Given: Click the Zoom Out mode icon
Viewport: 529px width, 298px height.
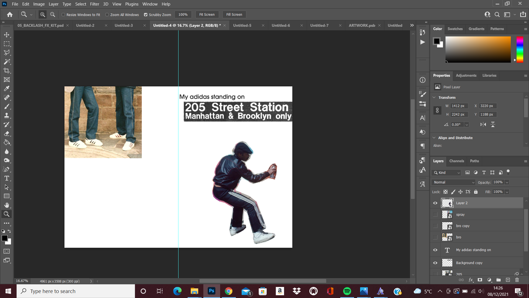Looking at the screenshot, I should (52, 14).
